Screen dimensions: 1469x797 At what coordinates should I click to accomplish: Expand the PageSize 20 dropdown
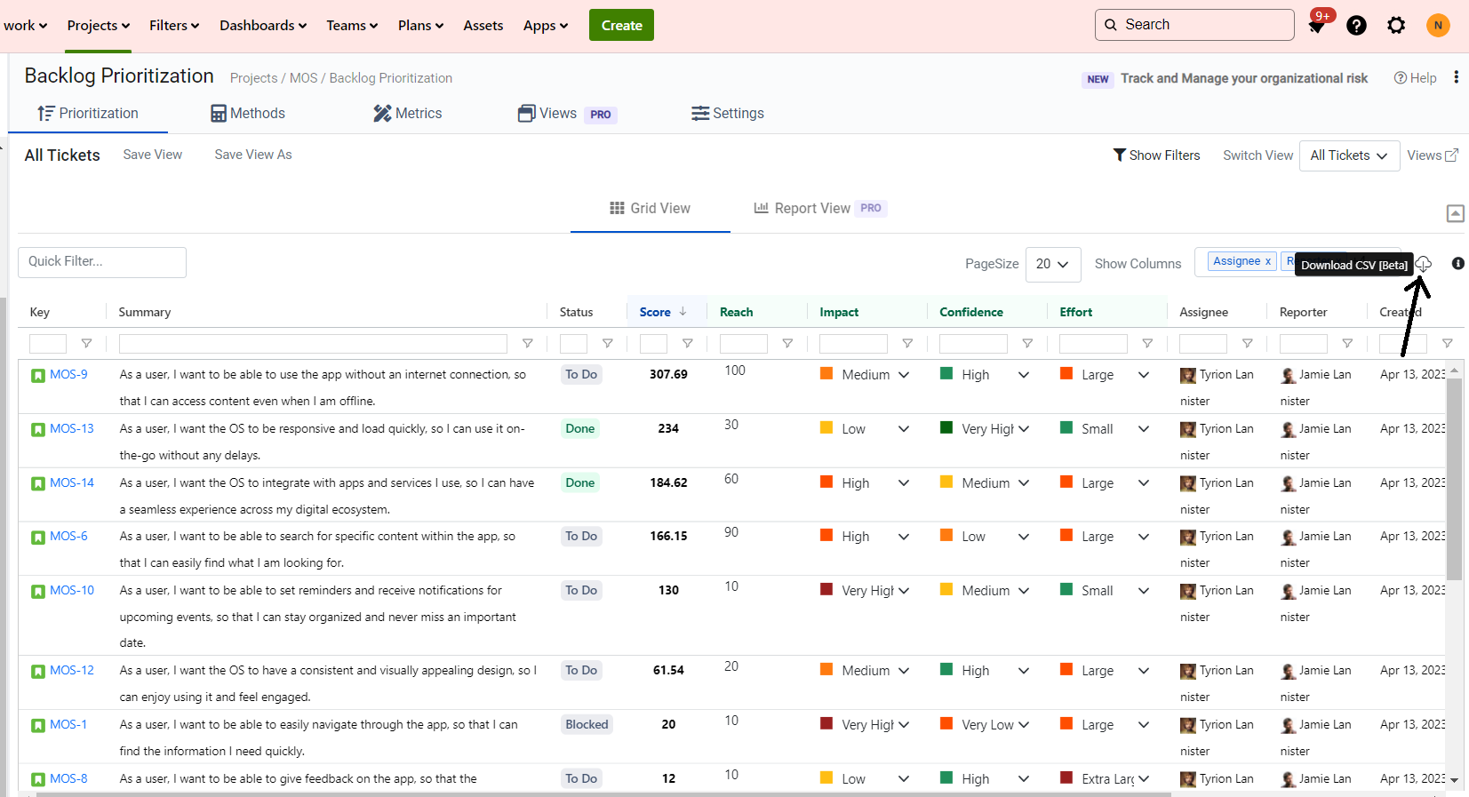1052,264
